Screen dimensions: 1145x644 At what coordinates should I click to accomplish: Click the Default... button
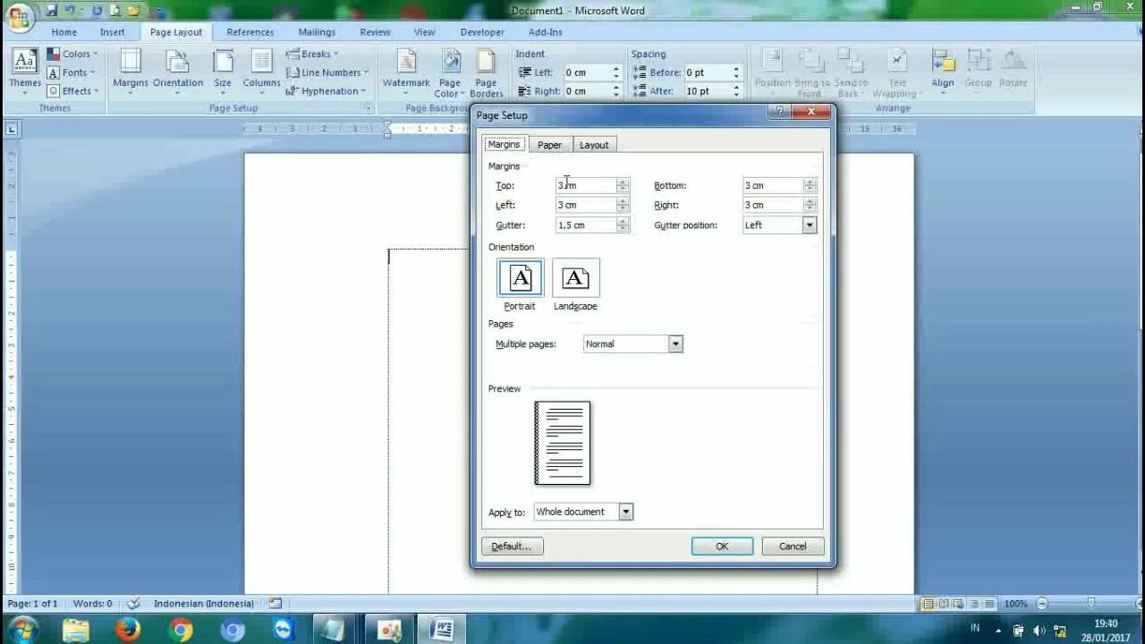(x=512, y=547)
